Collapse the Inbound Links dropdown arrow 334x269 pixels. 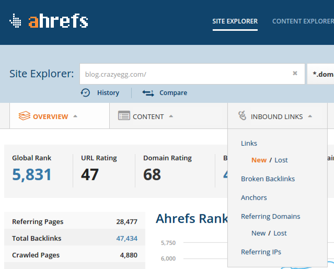(x=310, y=116)
